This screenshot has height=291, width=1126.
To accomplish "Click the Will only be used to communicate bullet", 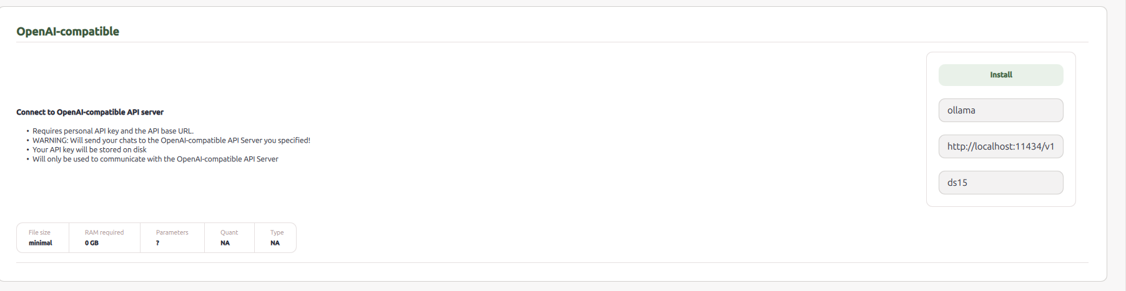I will tap(156, 159).
